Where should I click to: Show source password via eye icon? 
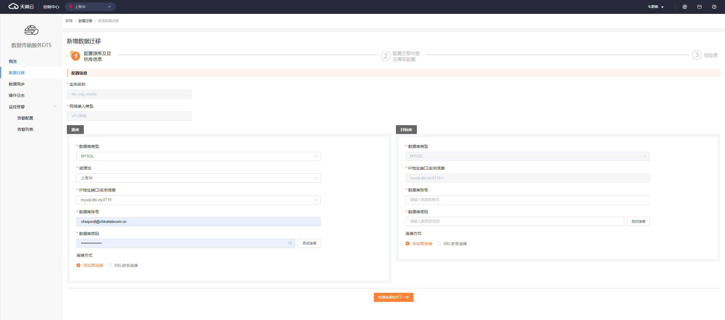coord(290,243)
